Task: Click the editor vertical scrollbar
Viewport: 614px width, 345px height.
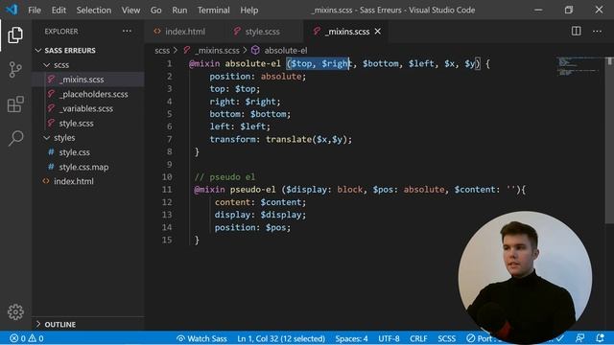Action: tap(609, 141)
